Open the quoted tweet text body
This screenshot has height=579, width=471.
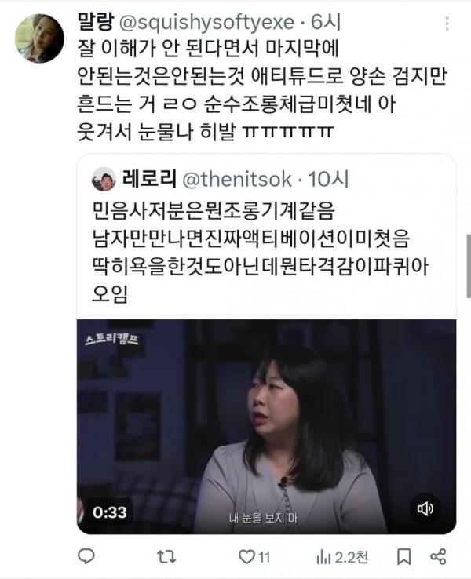click(x=261, y=252)
